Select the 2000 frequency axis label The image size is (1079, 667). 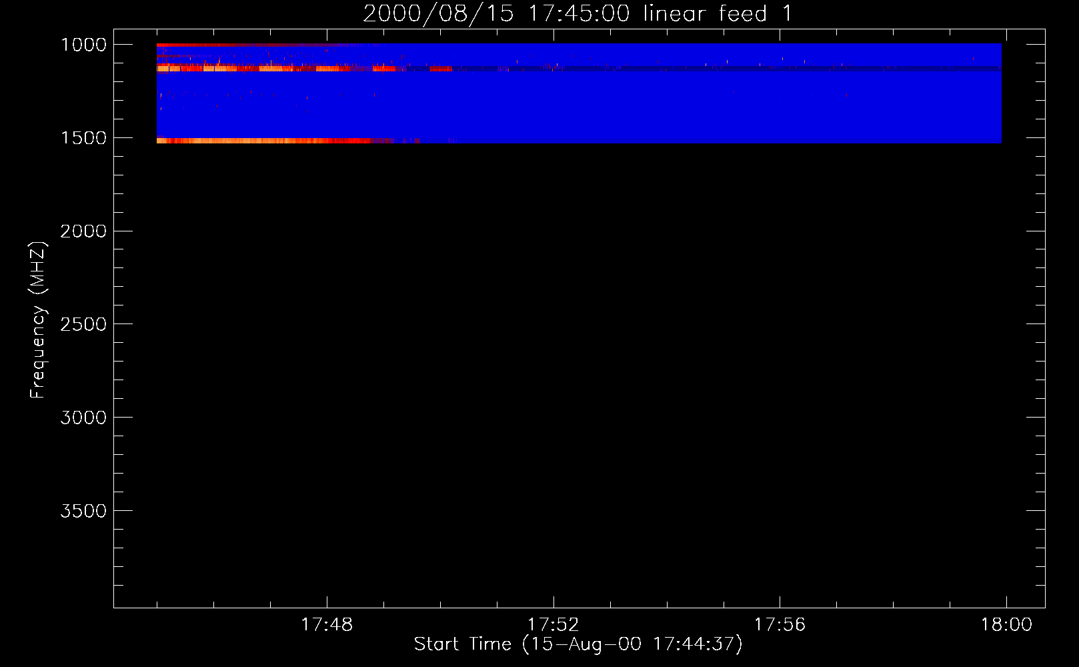(83, 231)
